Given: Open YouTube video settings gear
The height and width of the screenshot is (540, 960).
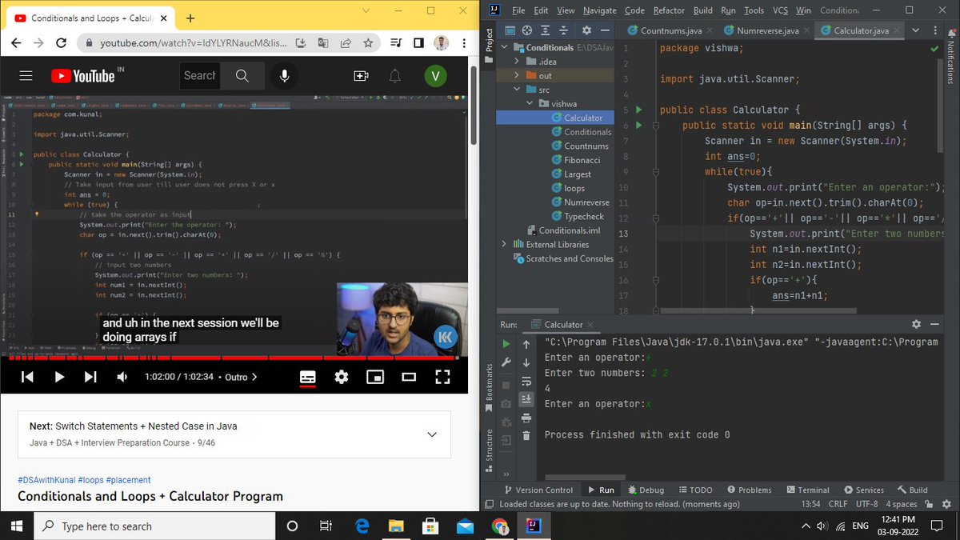Looking at the screenshot, I should tap(342, 377).
